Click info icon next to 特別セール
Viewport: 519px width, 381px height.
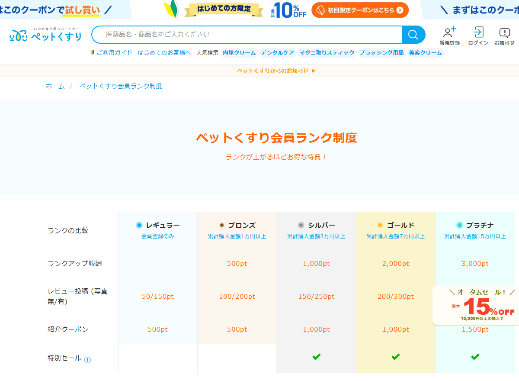(x=88, y=360)
